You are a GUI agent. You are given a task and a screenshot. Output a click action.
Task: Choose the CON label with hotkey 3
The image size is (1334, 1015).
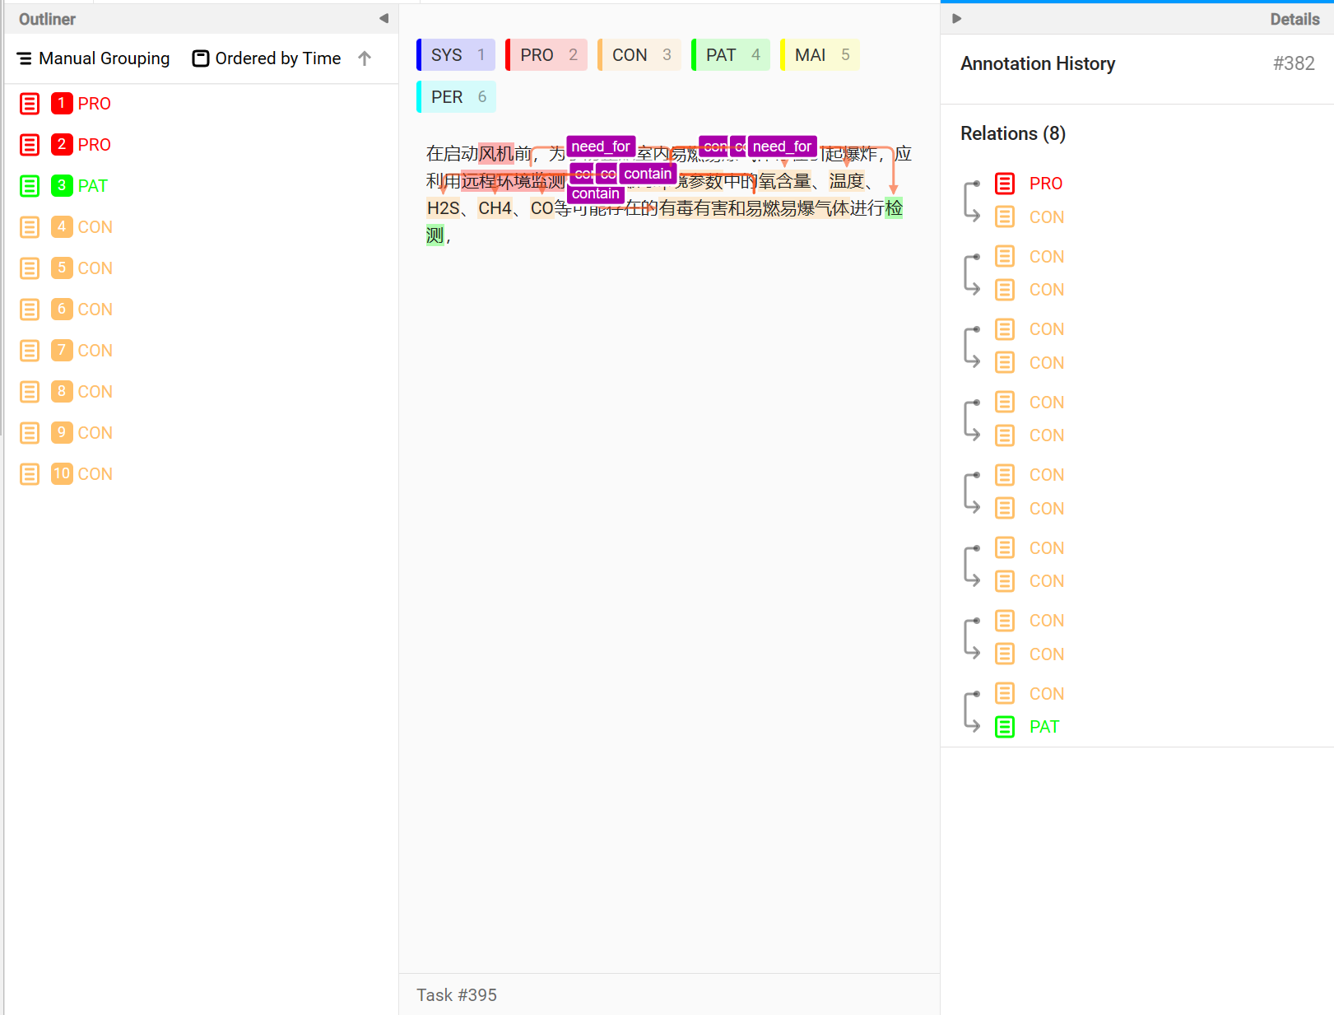click(639, 55)
